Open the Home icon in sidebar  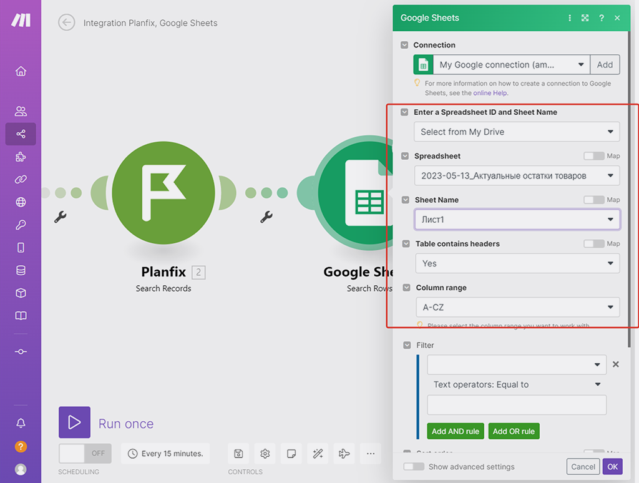pyautogui.click(x=21, y=71)
